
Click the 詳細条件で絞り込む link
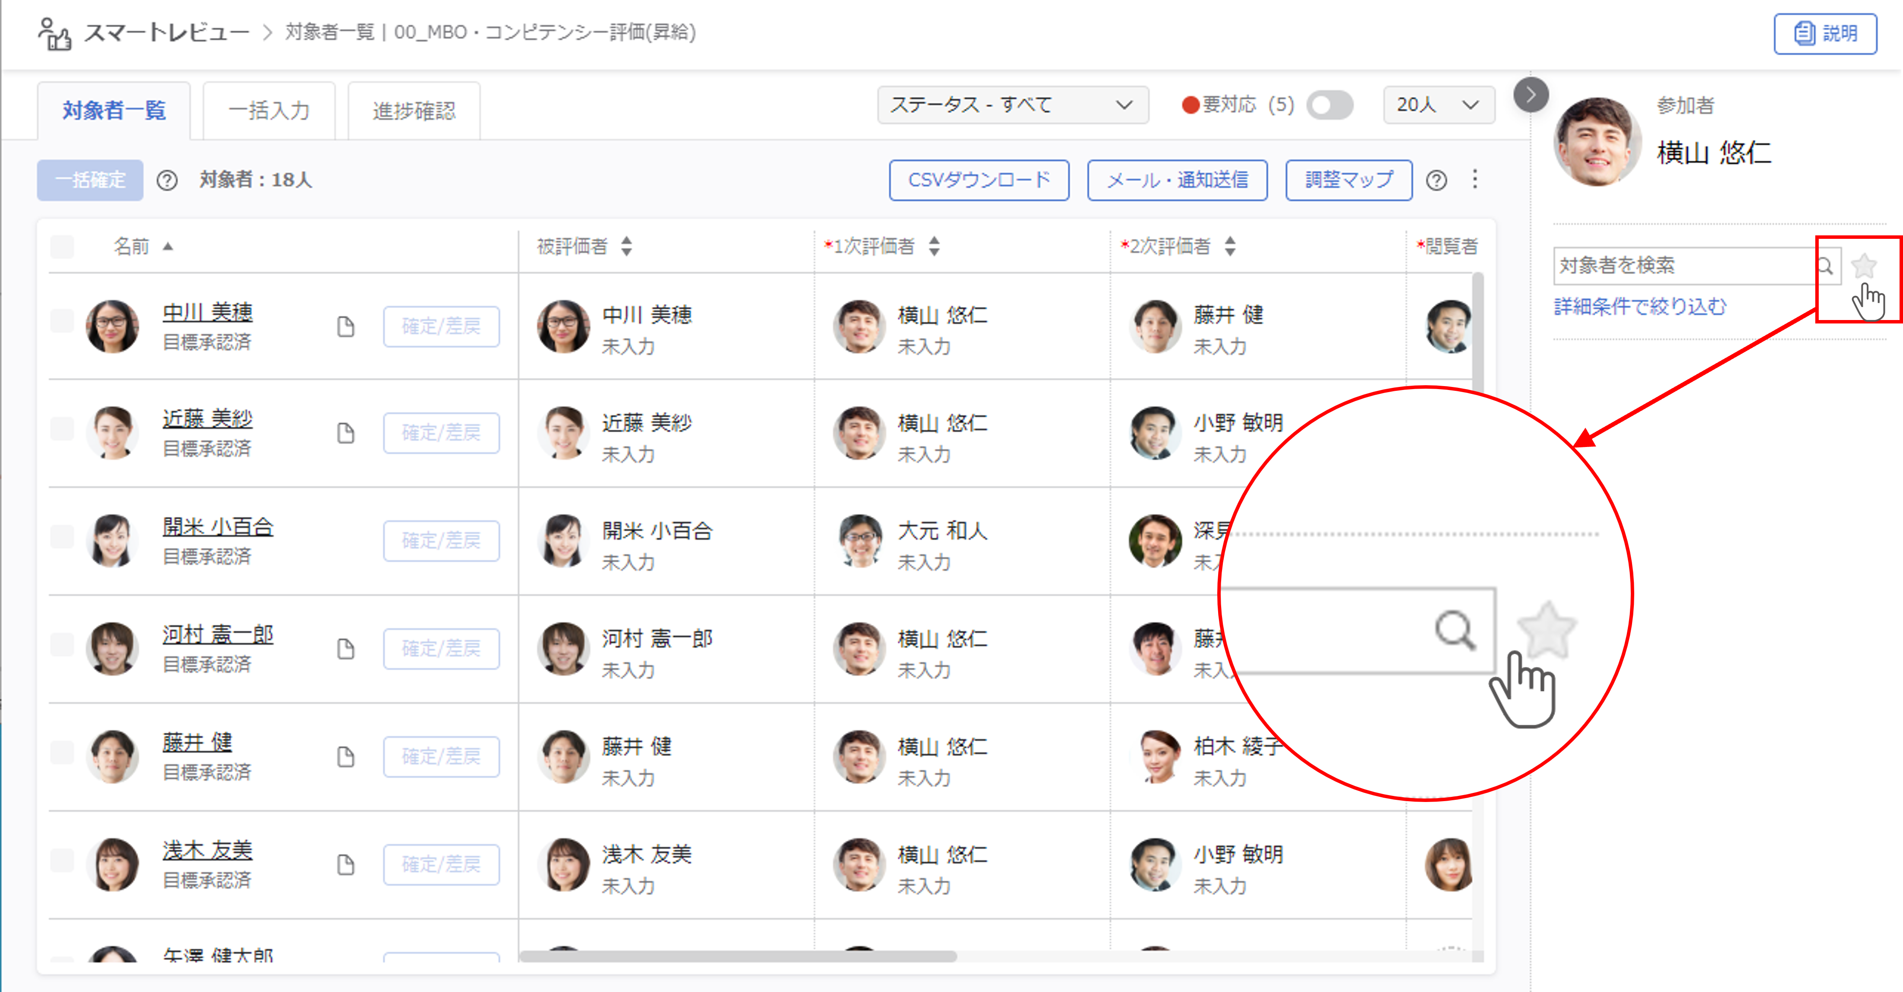coord(1640,306)
